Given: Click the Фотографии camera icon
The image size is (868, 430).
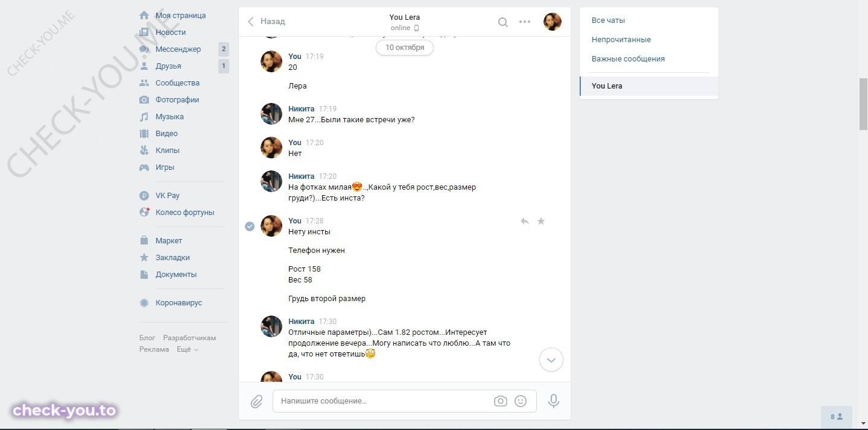Looking at the screenshot, I should coord(144,99).
